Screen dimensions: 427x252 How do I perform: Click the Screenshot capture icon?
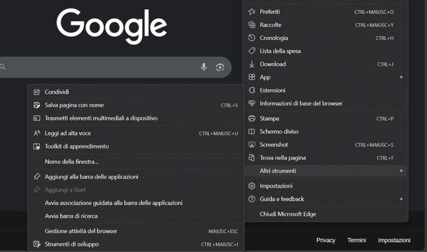pyautogui.click(x=252, y=145)
